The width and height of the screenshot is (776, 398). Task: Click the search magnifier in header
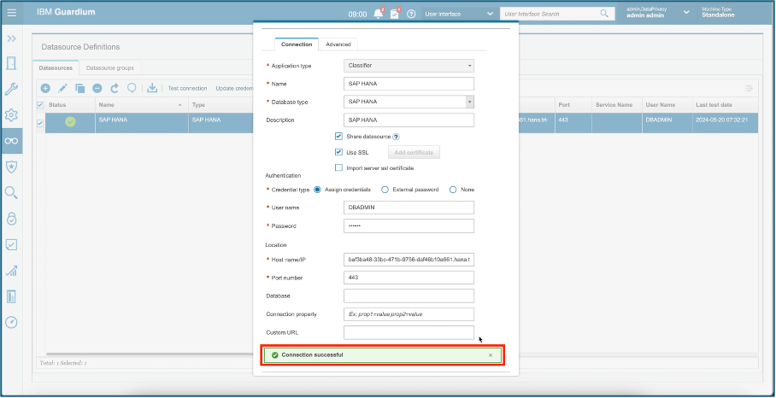[x=604, y=14]
